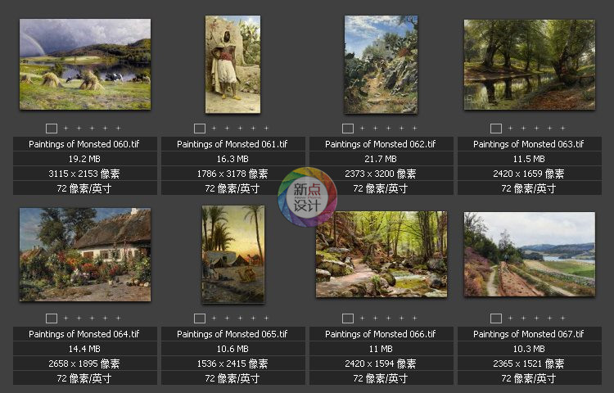Viewport: 614px width, 393px height.
Task: Select filename Paintings of Monsted 067.tif
Action: pyautogui.click(x=529, y=334)
